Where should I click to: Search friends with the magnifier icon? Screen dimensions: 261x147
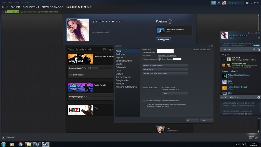click(x=254, y=50)
